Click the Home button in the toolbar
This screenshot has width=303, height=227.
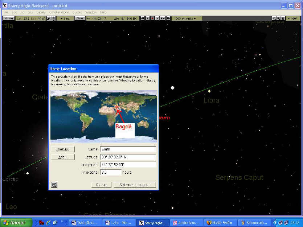9,18
